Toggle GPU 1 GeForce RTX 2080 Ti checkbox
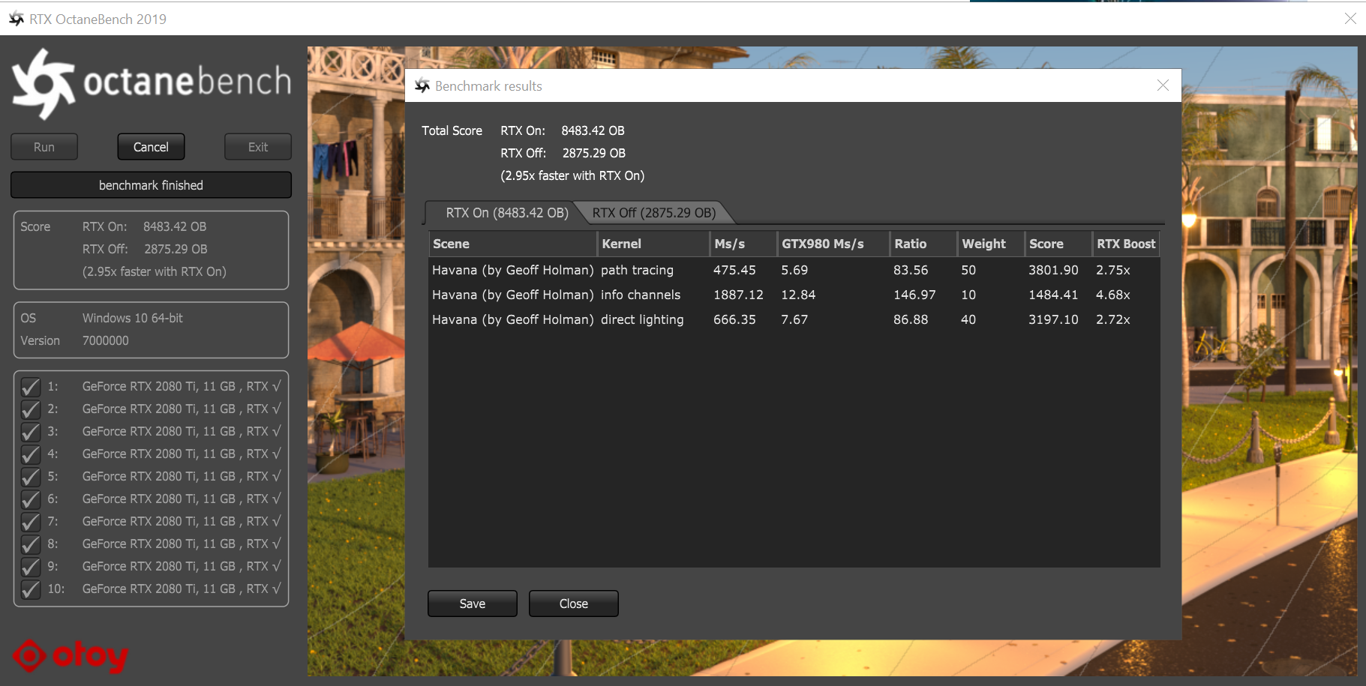Viewport: 1366px width, 686px height. [31, 387]
